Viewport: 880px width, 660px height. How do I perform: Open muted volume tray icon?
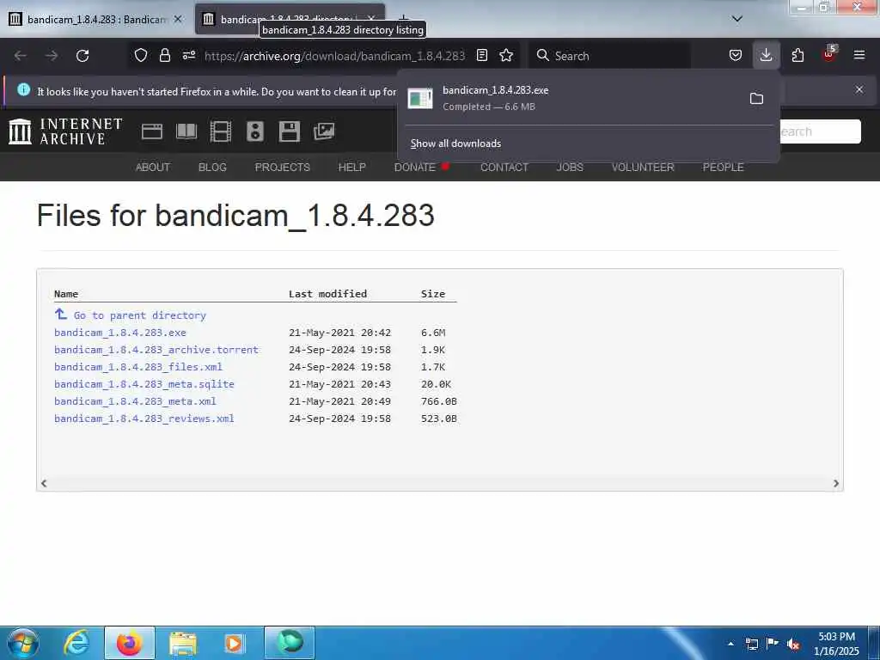pos(792,644)
